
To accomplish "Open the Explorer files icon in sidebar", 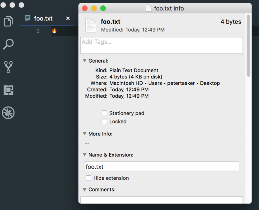I will coord(8,22).
